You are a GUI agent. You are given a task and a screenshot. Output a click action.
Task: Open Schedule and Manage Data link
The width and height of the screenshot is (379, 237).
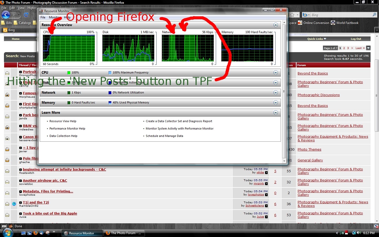[164, 136]
